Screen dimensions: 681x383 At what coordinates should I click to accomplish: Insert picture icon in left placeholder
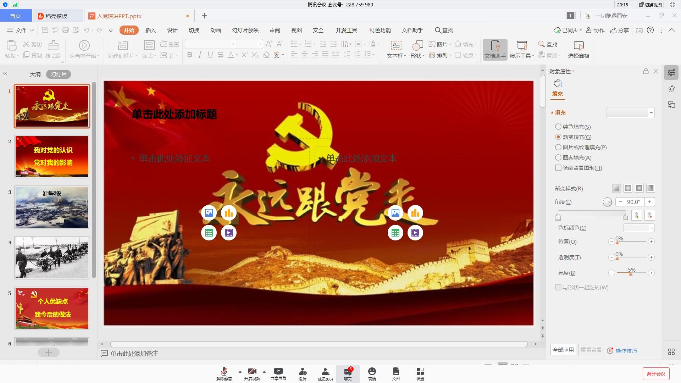209,213
